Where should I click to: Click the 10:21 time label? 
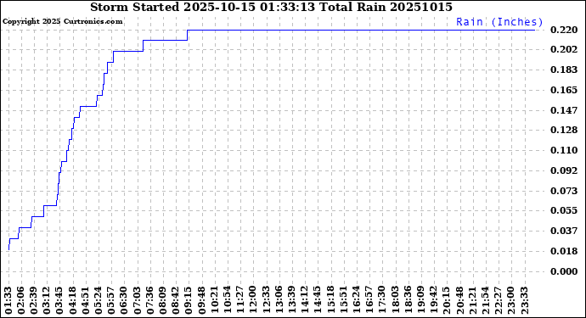coord(215,301)
